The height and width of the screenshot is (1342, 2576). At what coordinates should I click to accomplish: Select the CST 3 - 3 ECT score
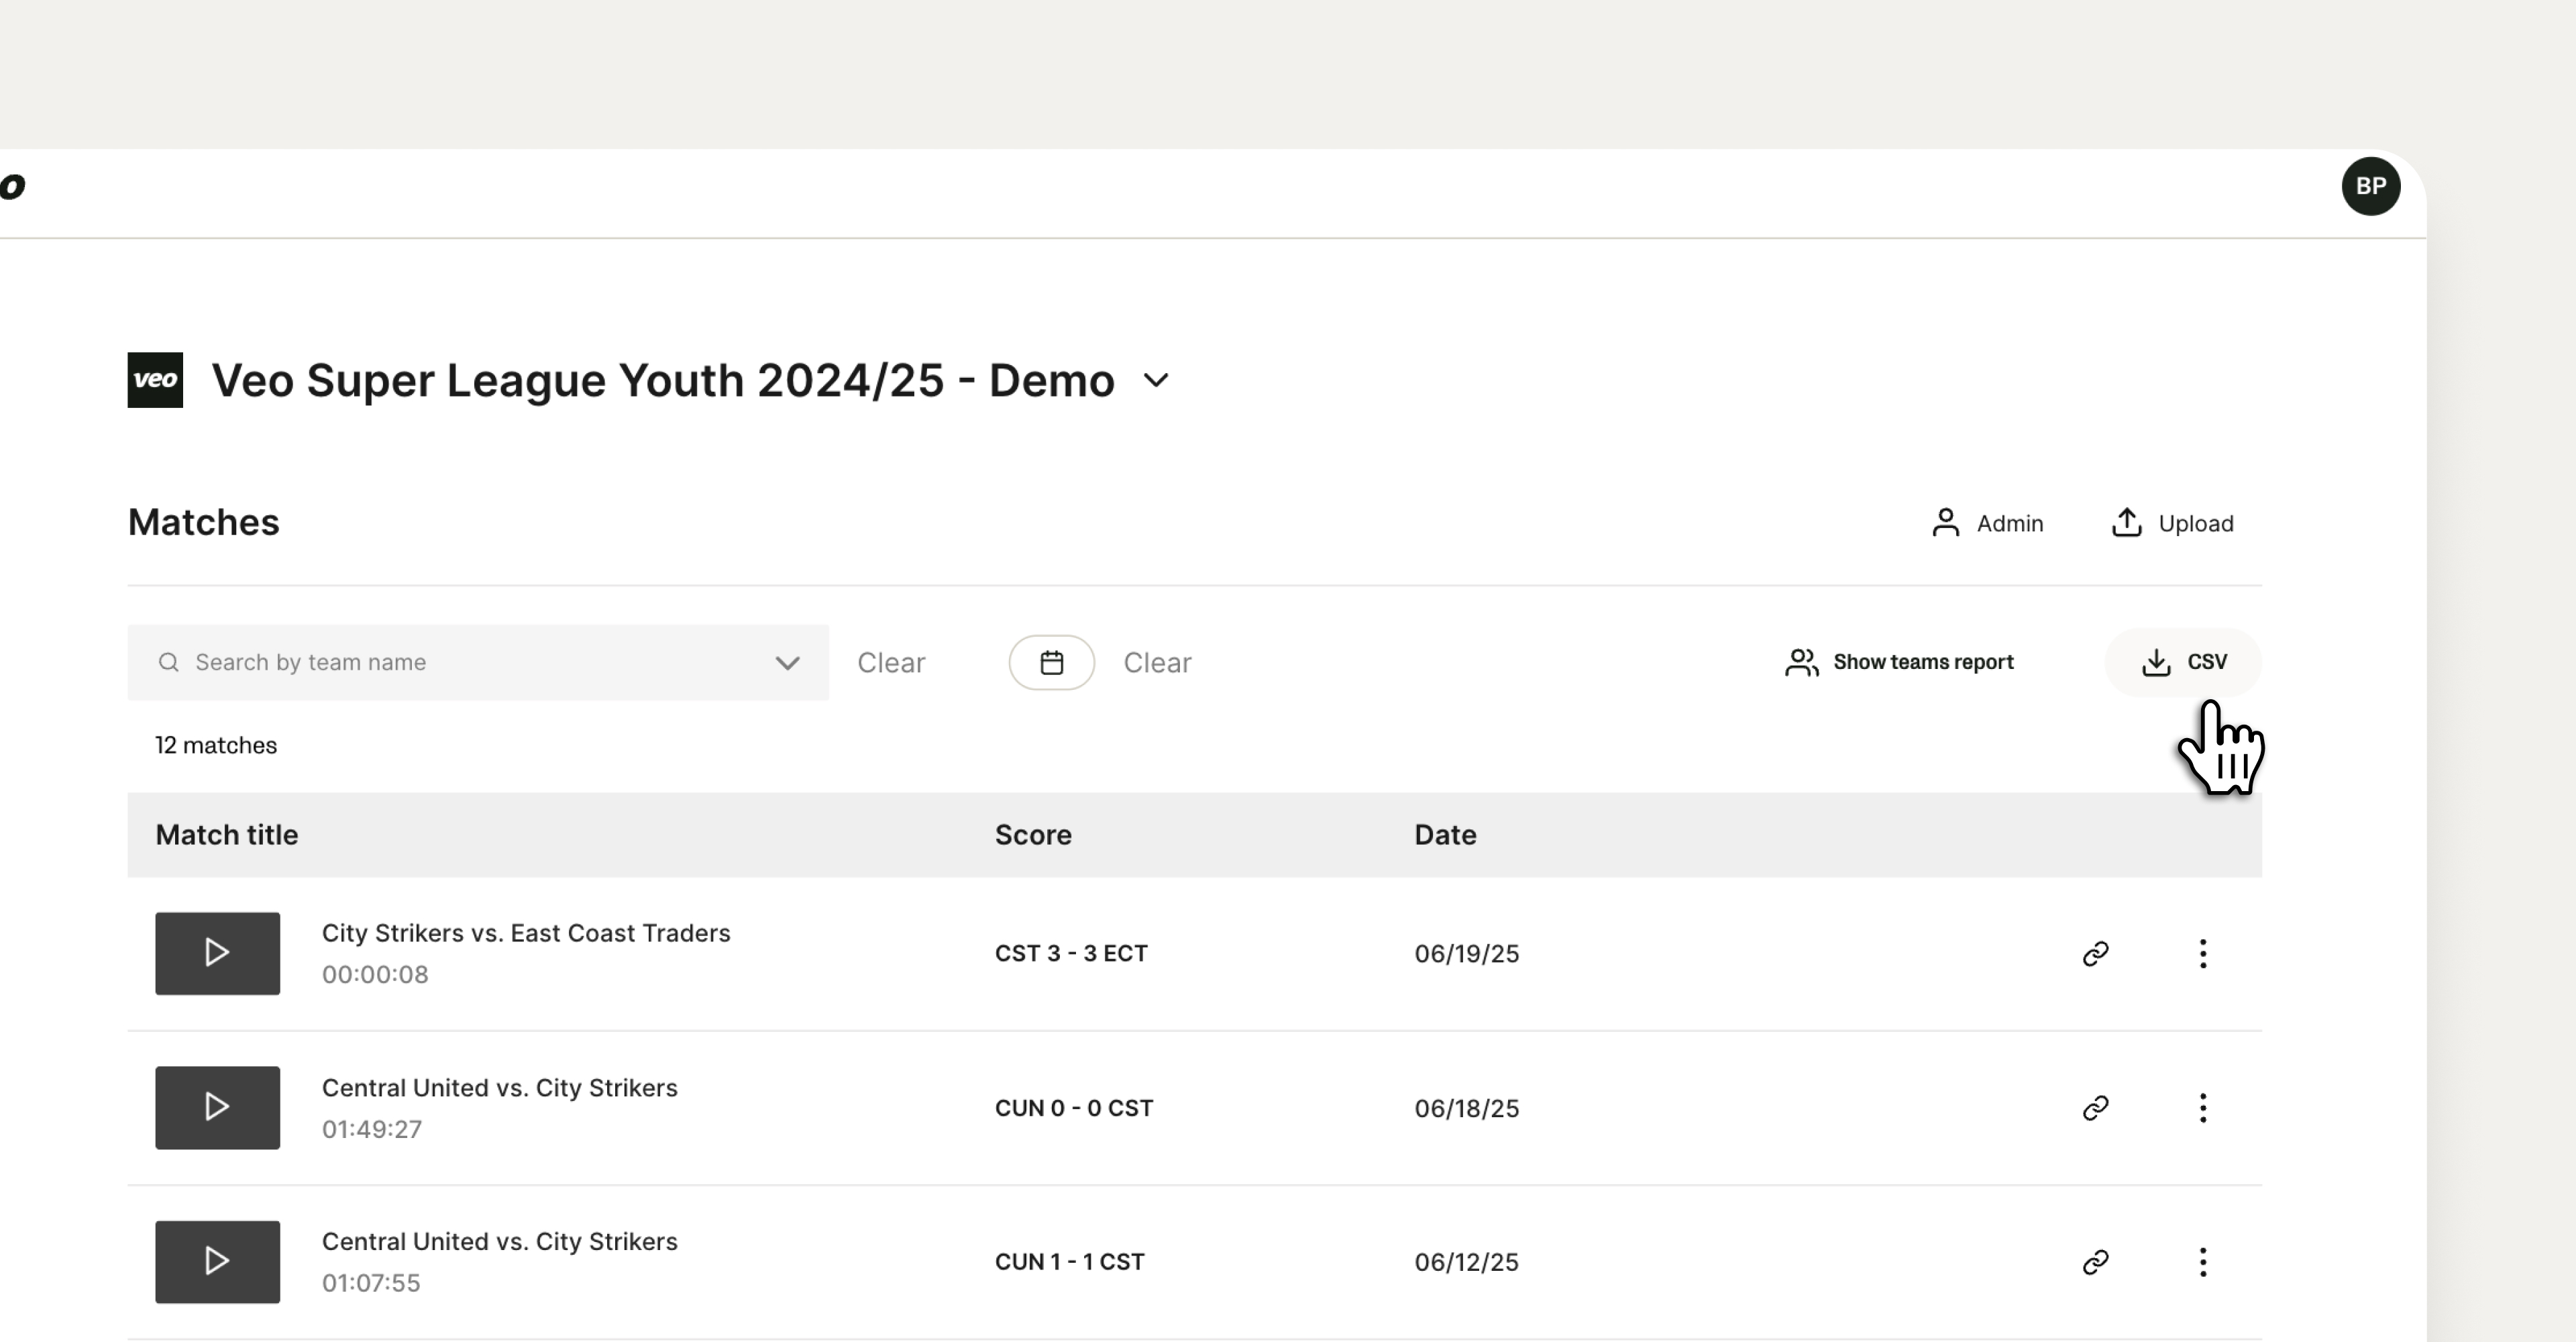tap(1071, 953)
